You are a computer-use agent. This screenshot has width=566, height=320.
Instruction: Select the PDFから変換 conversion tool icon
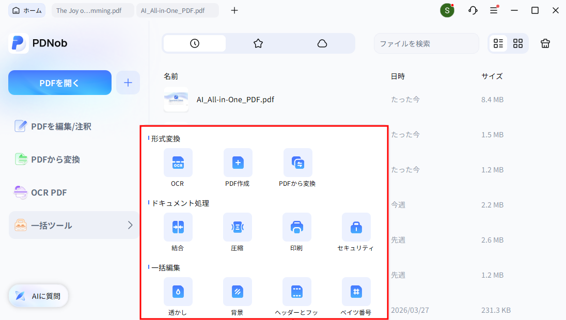click(297, 163)
